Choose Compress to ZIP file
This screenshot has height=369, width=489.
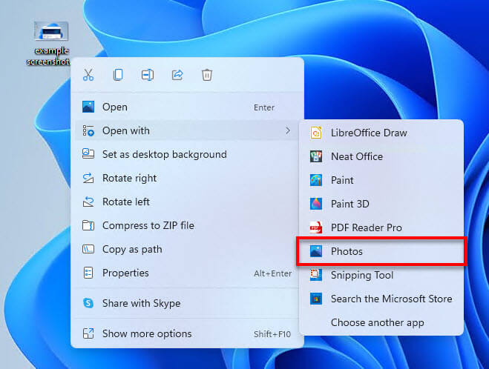coord(187,225)
